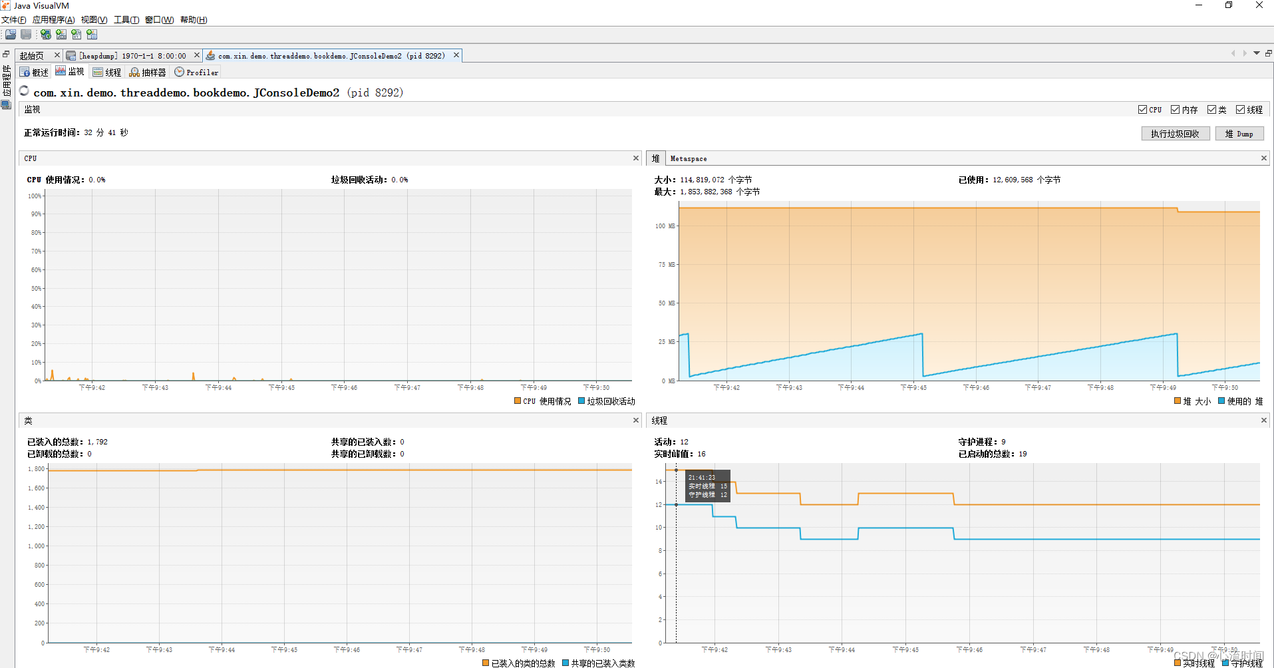Click the heapdump tab icon
Image resolution: width=1274 pixels, height=668 pixels.
(x=71, y=56)
